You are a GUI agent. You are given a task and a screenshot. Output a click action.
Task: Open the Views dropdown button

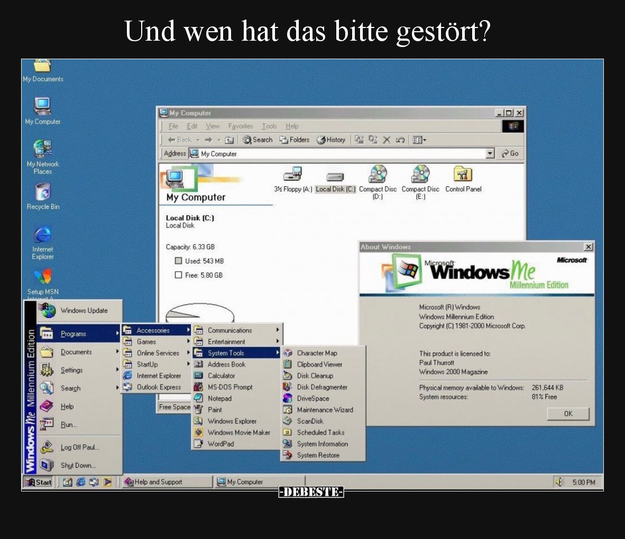point(419,140)
